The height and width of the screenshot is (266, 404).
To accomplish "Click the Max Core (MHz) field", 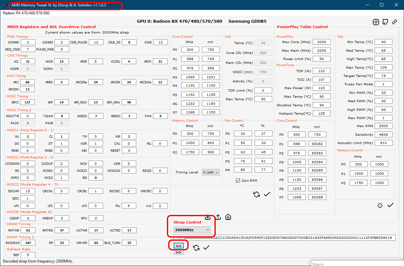I will pyautogui.click(x=322, y=42).
